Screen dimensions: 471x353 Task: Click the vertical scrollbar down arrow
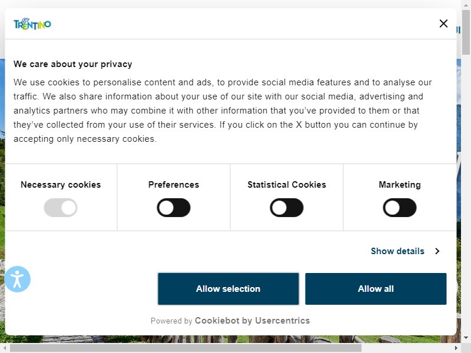[x=466, y=338]
